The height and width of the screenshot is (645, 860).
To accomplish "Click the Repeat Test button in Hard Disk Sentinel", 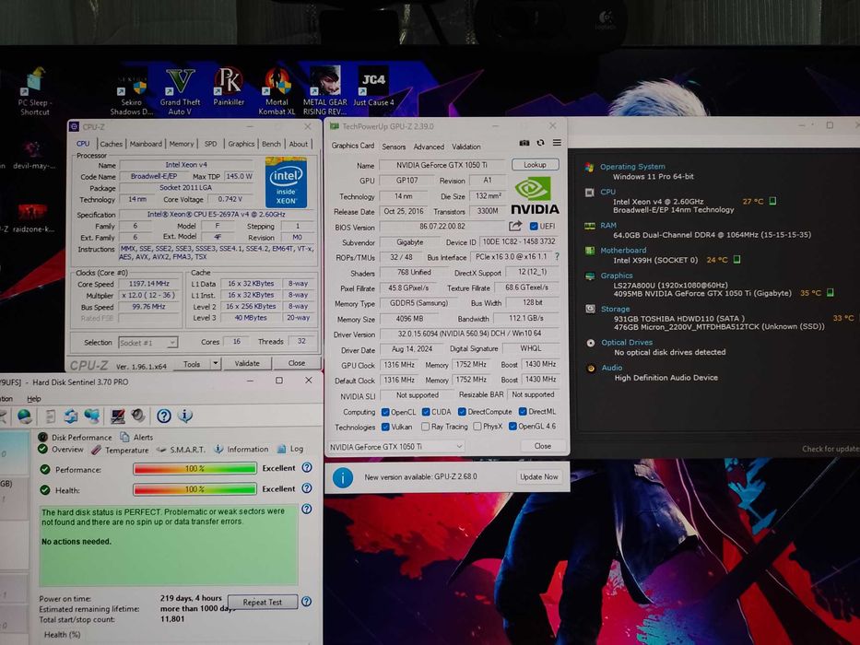I will point(262,603).
